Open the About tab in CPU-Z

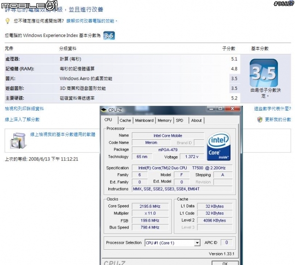(x=196, y=120)
